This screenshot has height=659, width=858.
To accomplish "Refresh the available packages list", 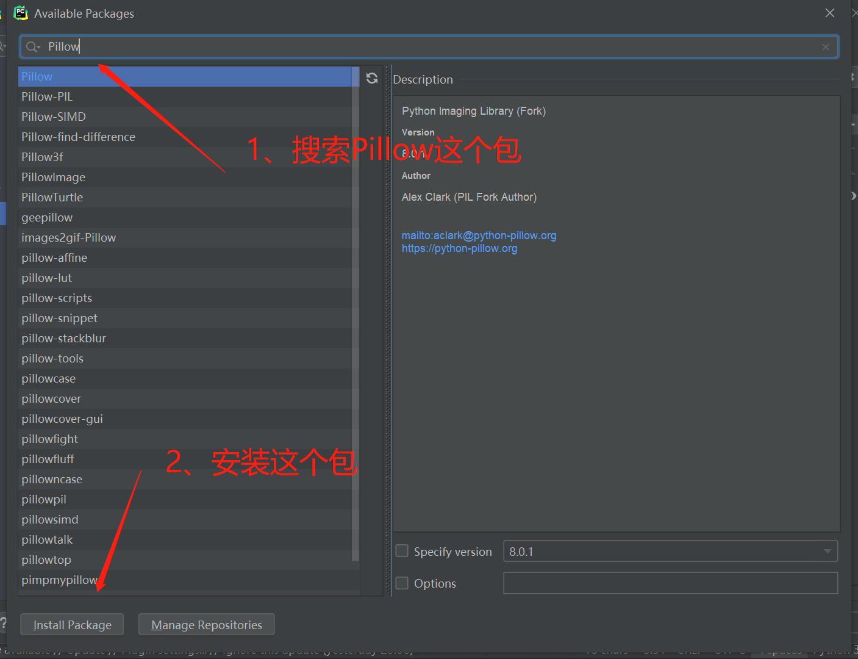I will pyautogui.click(x=371, y=77).
